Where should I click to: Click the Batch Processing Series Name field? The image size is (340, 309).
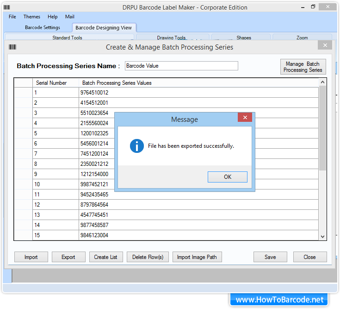181,66
